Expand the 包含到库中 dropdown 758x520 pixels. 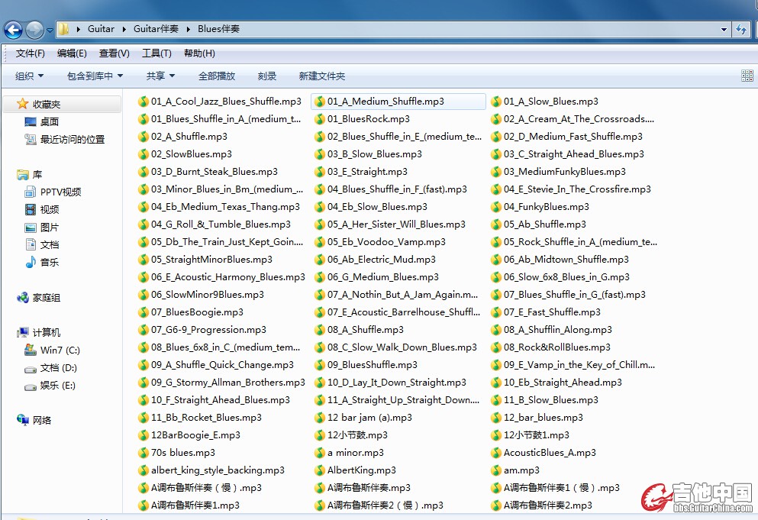tap(95, 76)
